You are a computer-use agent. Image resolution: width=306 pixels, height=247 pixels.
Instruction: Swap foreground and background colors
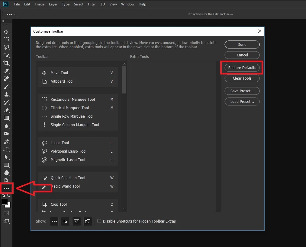(x=8, y=196)
